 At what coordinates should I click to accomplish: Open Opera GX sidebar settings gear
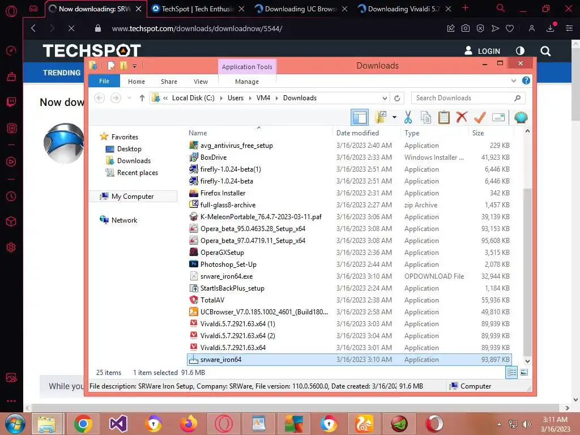click(11, 248)
